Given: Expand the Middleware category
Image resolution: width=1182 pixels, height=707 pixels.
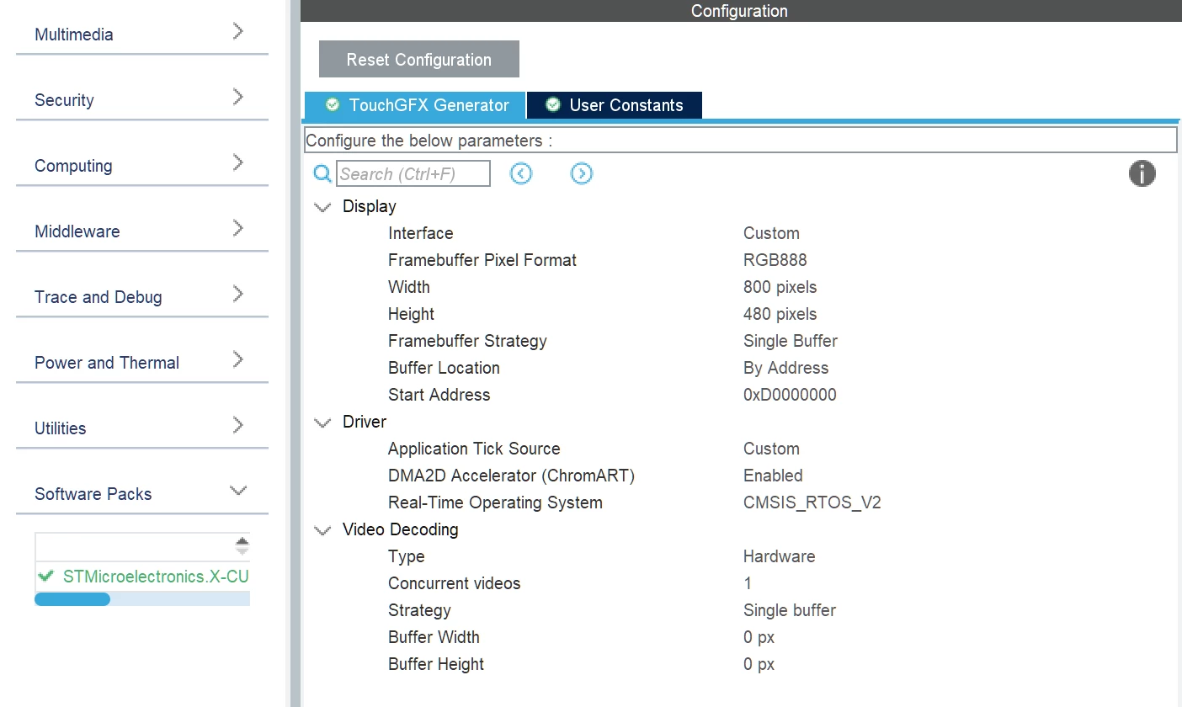Looking at the screenshot, I should [x=141, y=231].
